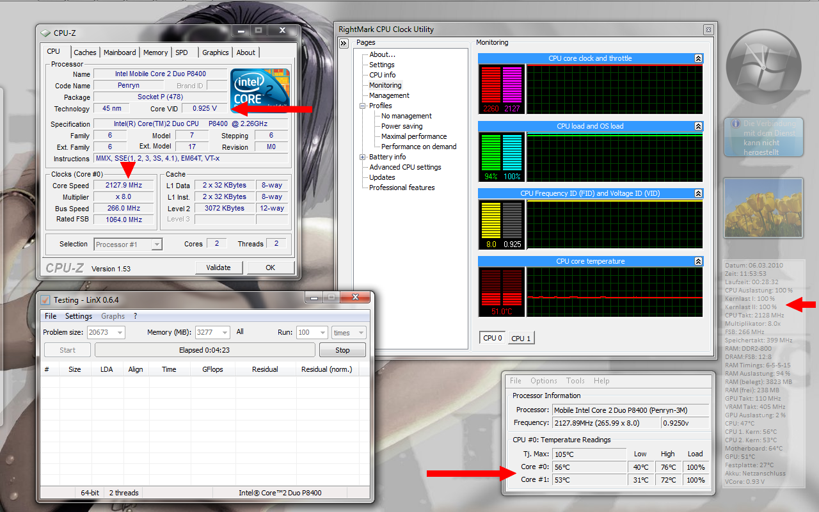The height and width of the screenshot is (512, 819).
Task: Switch to the Caches tab in CPU-Z
Action: click(x=84, y=52)
